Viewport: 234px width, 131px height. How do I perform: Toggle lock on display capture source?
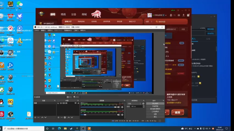pyautogui.click(x=78, y=103)
